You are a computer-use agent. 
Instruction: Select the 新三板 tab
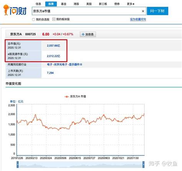click(103, 4)
